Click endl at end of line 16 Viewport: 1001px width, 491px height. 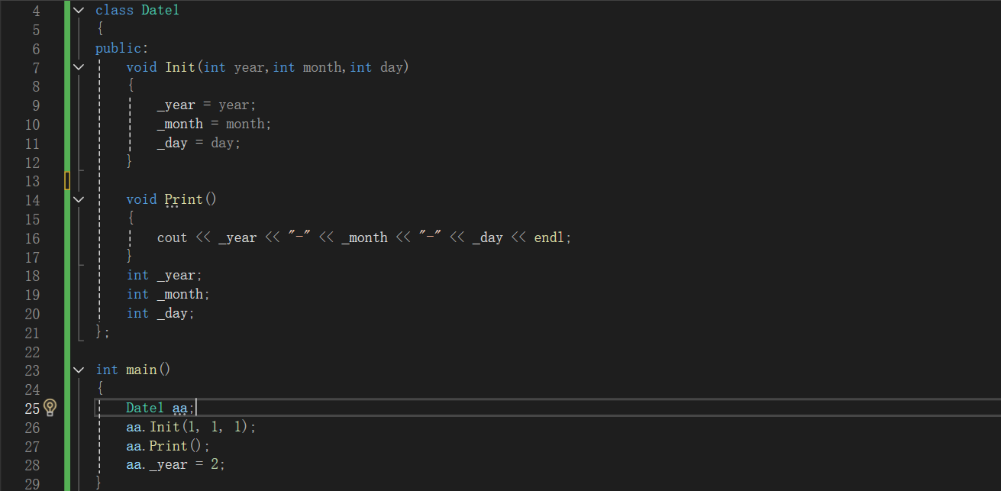[549, 237]
